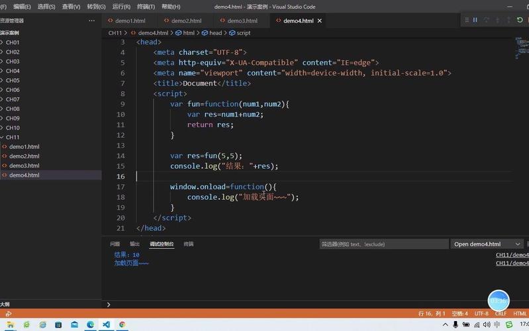This screenshot has width=529, height=331.
Task: Expand the CH05 folder
Action: pyautogui.click(x=13, y=80)
